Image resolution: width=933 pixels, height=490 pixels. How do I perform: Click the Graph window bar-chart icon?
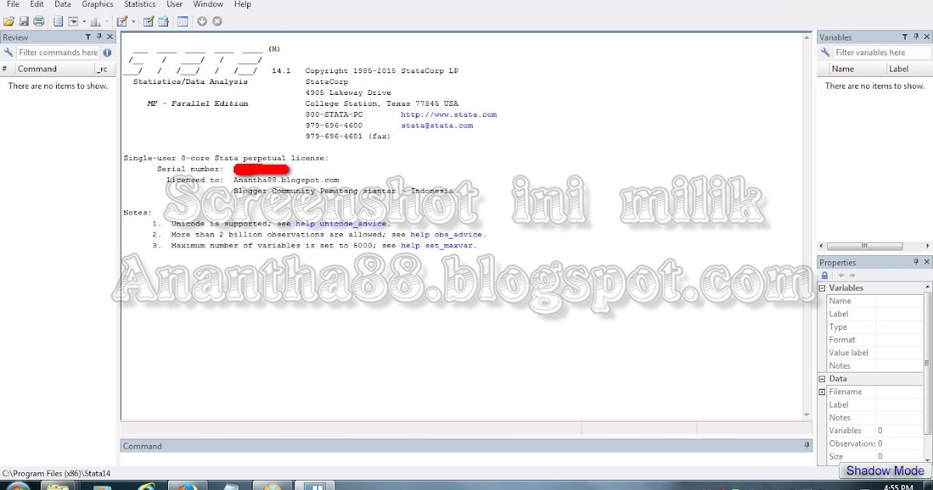(x=96, y=22)
